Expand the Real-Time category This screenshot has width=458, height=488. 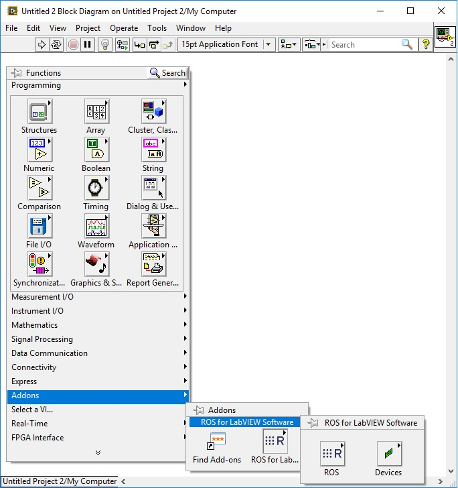(x=98, y=423)
